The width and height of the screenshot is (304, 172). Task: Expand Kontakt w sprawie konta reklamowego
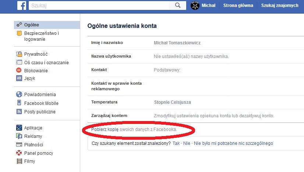(196, 86)
